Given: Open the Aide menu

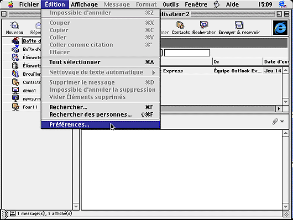Looking at the screenshot, I should pos(232,4).
